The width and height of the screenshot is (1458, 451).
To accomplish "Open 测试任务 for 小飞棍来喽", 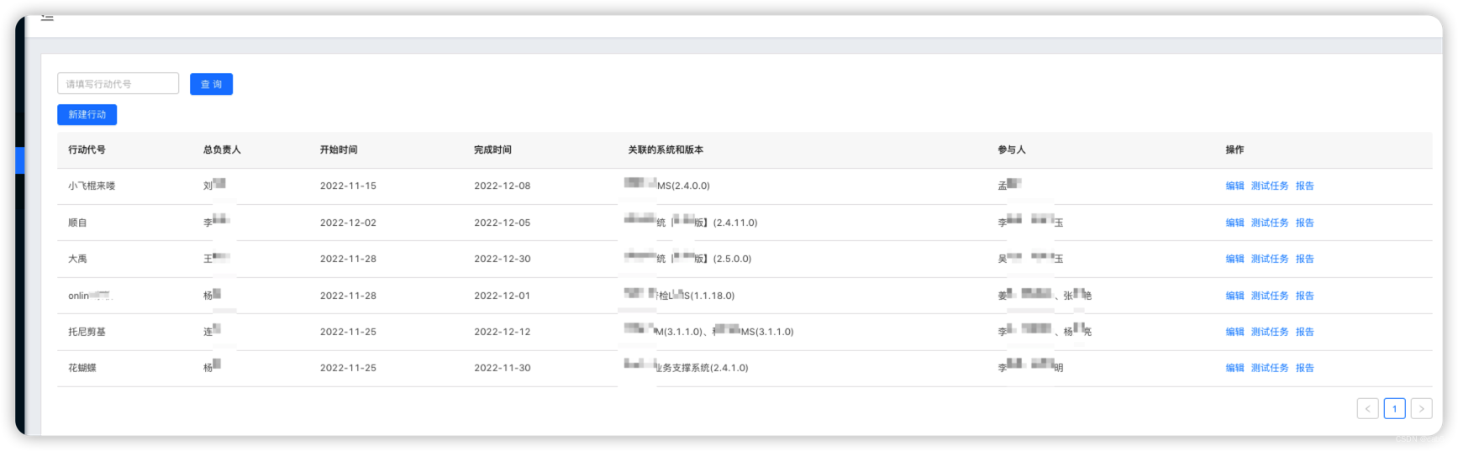I will point(1269,186).
